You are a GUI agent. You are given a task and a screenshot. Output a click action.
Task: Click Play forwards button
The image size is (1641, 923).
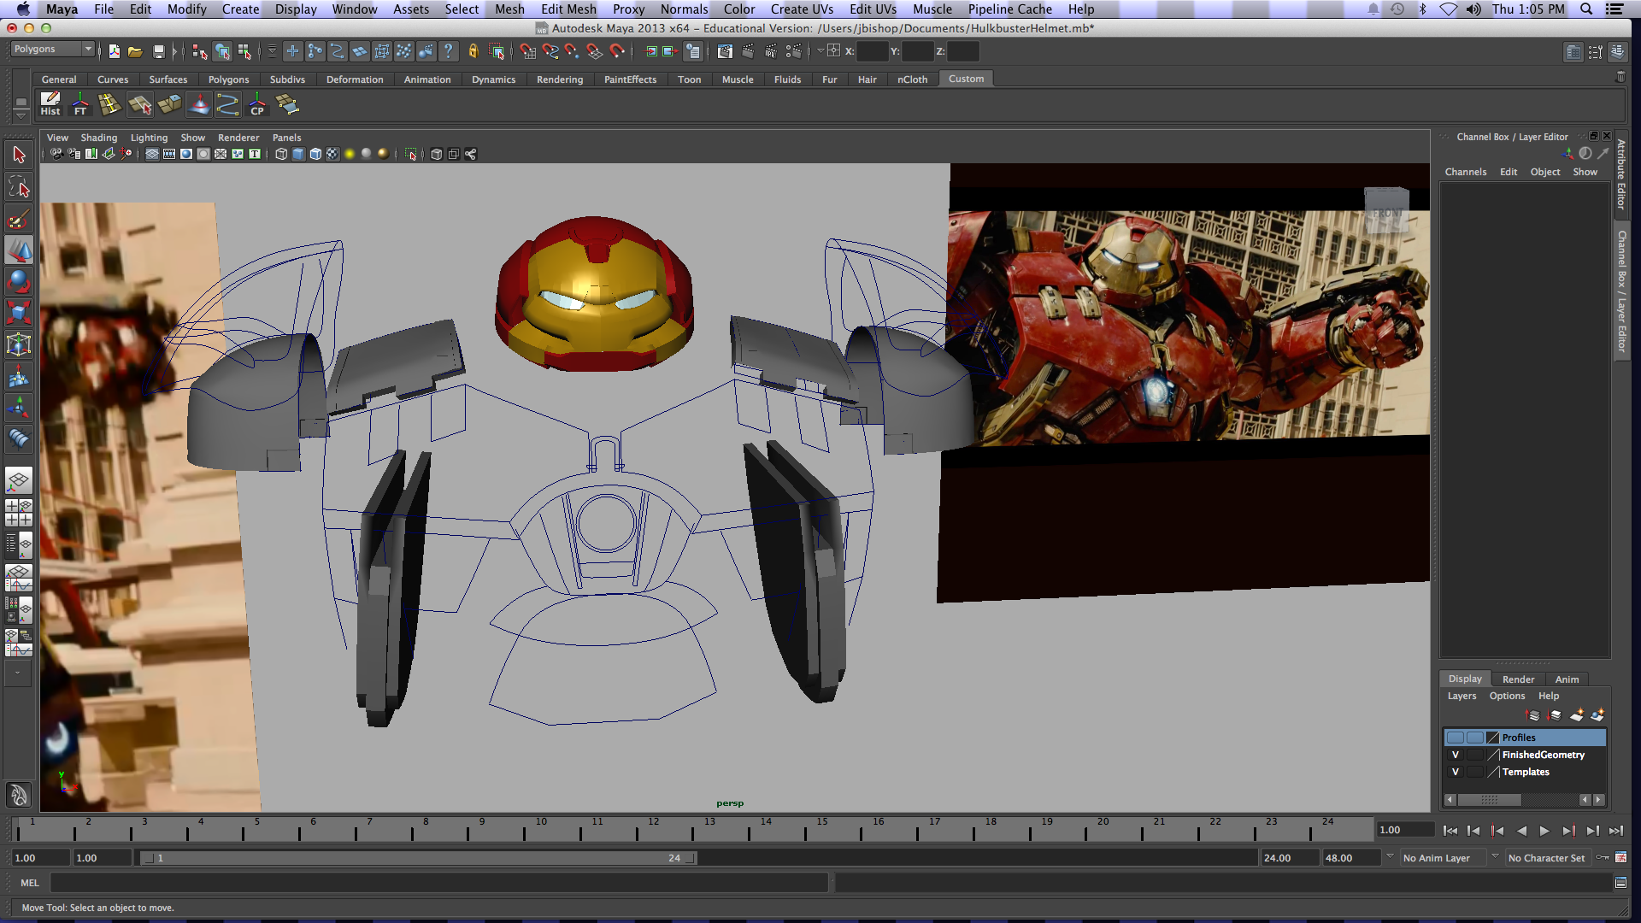1544,831
